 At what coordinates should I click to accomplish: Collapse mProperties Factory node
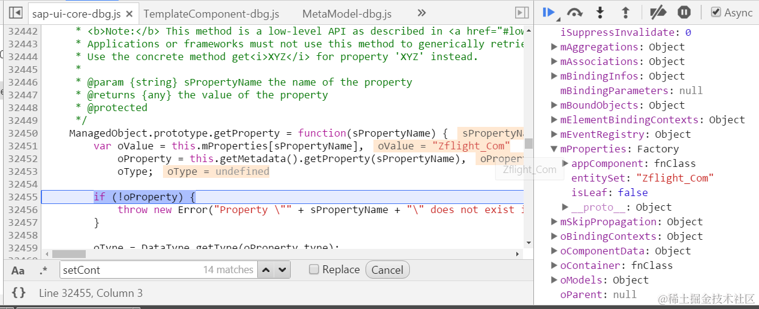click(x=554, y=149)
